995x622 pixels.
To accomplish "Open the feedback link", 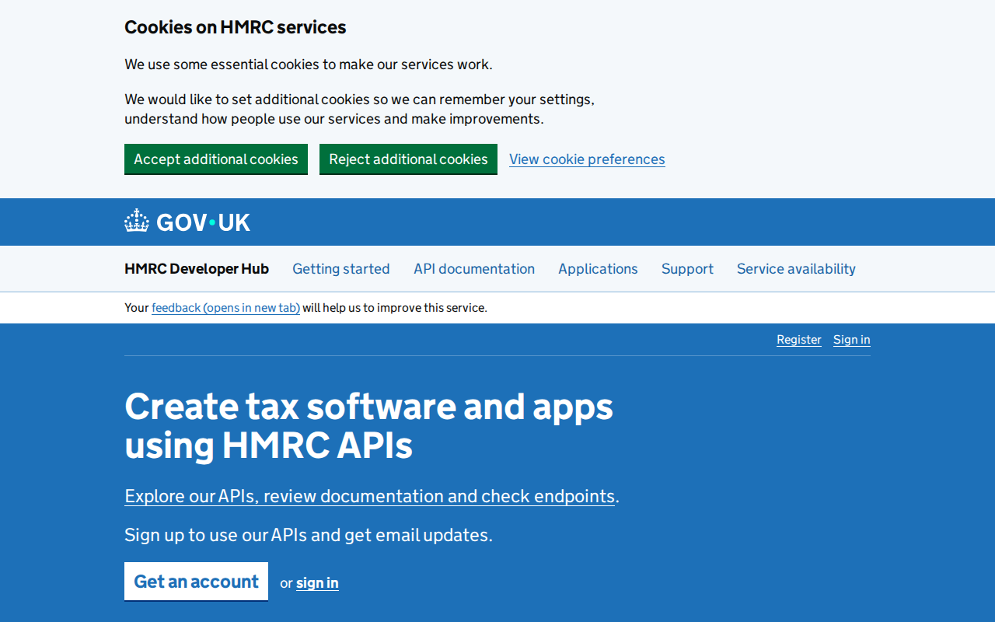I will (225, 307).
